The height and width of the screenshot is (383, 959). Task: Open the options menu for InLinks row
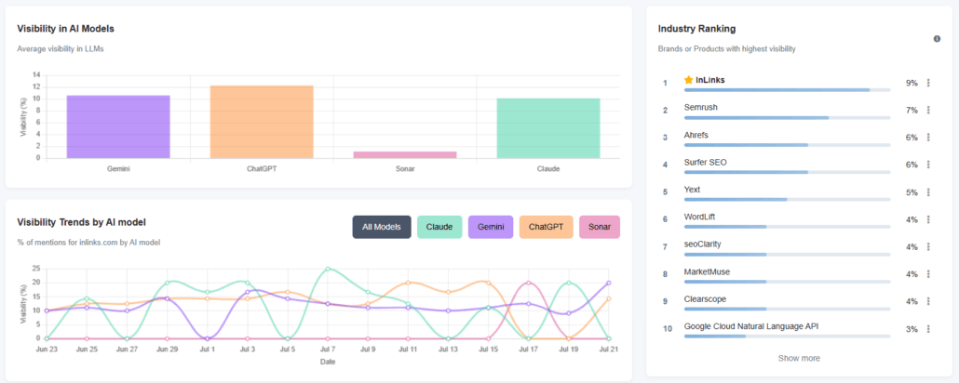tap(928, 83)
